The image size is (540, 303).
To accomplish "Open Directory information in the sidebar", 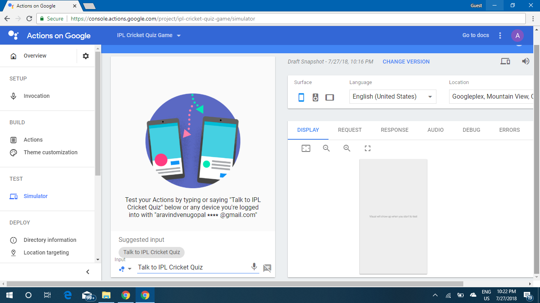I will (50, 240).
